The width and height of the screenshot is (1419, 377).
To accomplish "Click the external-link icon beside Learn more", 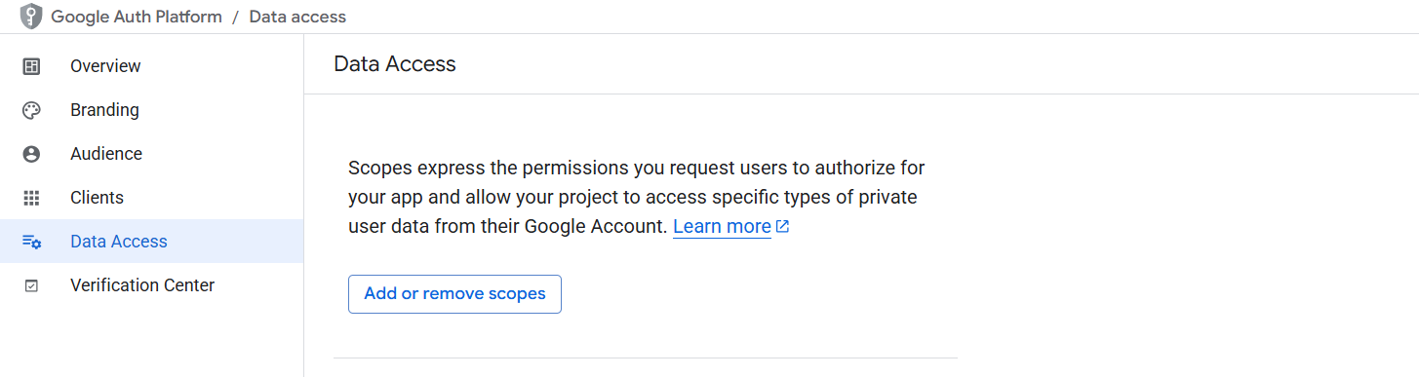I will (782, 226).
